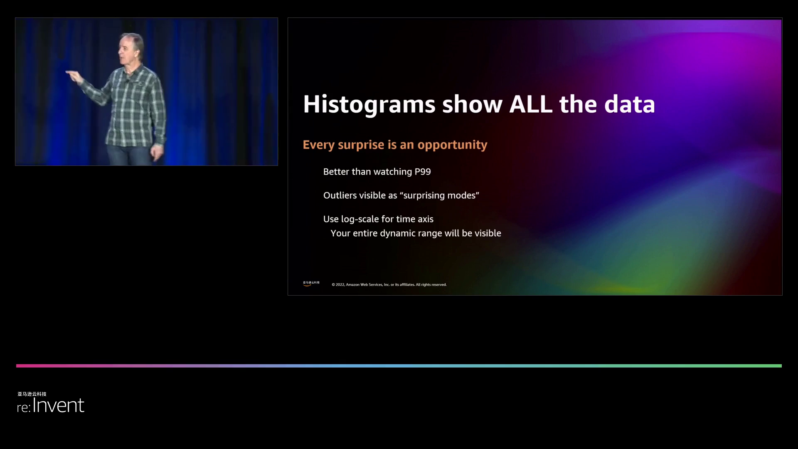
Task: Click the word ALL in the slide title
Action: coord(531,104)
